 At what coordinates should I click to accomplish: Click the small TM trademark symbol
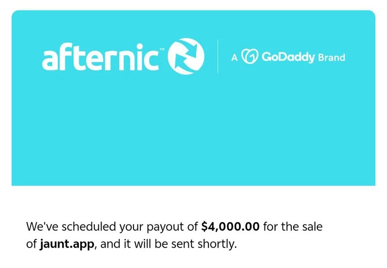(162, 49)
